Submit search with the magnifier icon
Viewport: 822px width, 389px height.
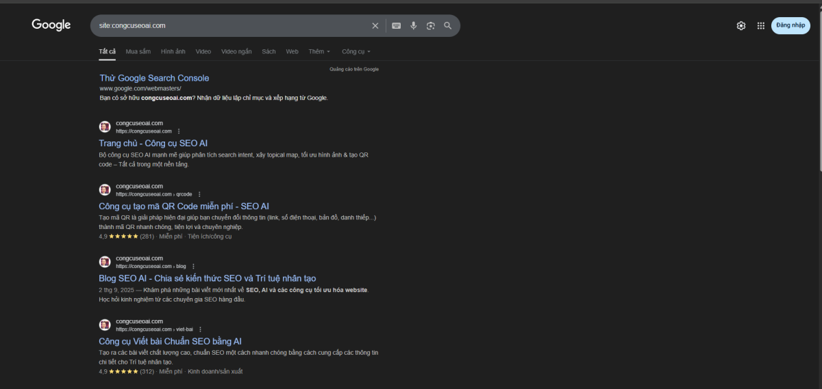[x=448, y=26]
